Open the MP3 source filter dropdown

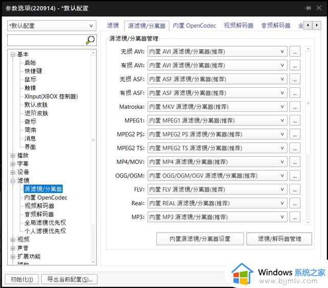(217, 217)
